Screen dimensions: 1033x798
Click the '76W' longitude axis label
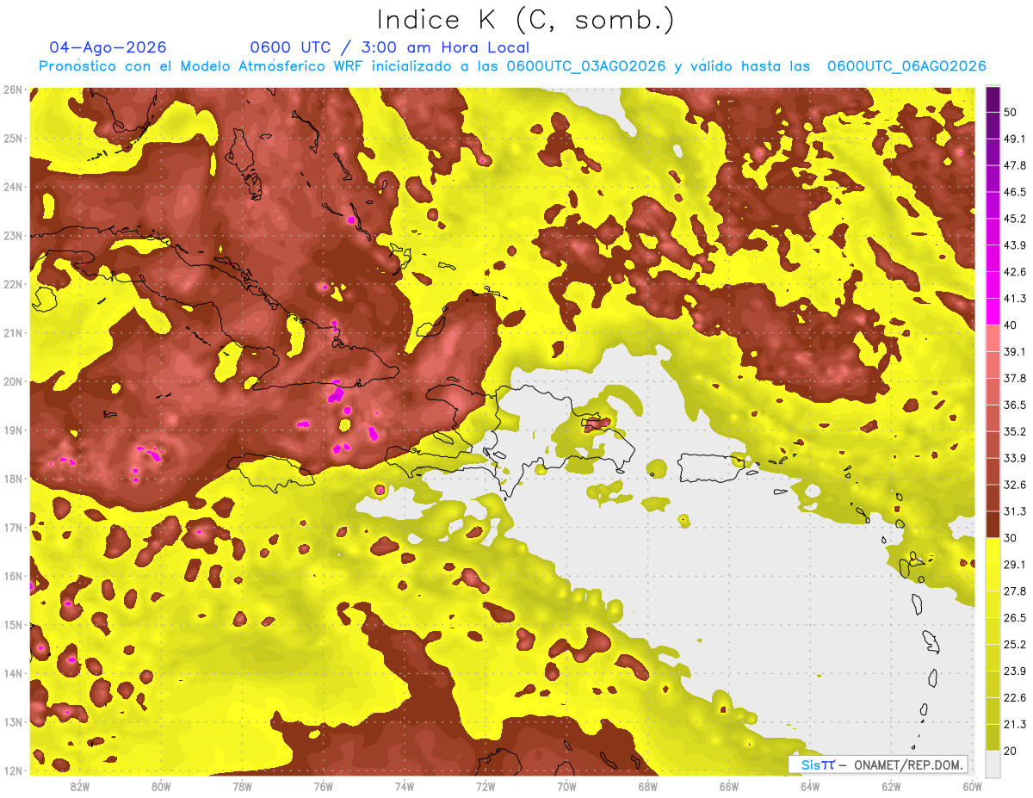(323, 786)
